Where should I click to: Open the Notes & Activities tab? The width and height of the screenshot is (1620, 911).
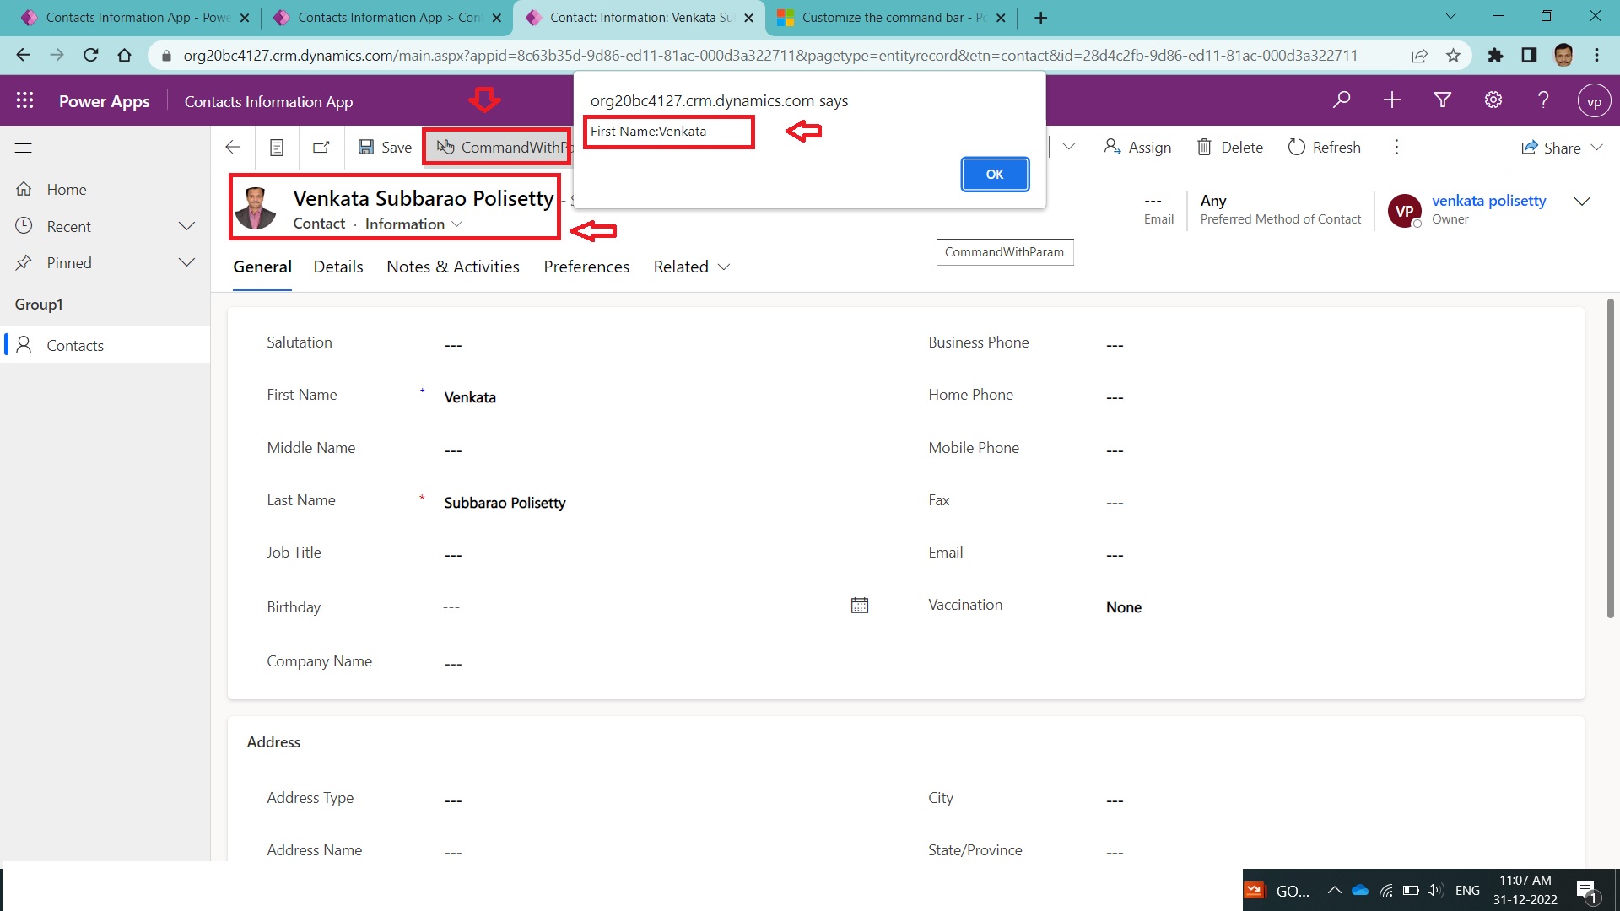[453, 267]
